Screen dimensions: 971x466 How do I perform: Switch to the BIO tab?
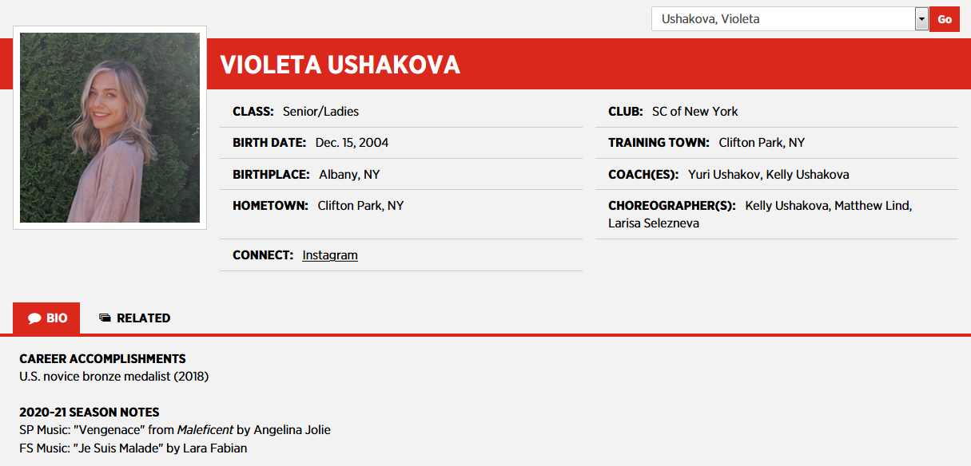47,318
